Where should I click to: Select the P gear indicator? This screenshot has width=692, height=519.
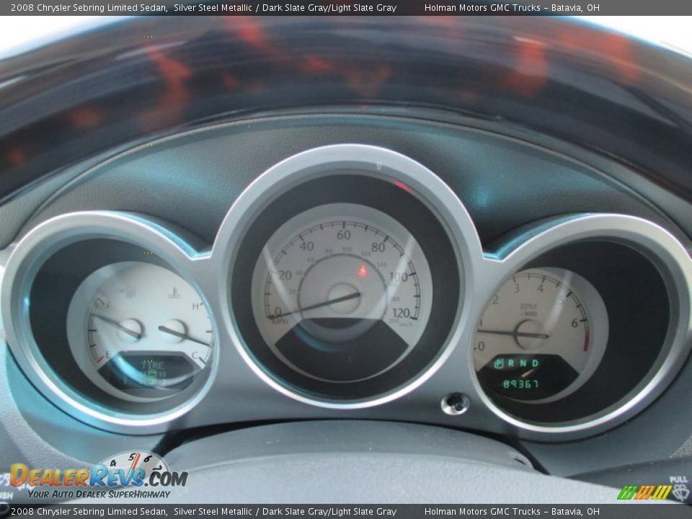click(499, 363)
